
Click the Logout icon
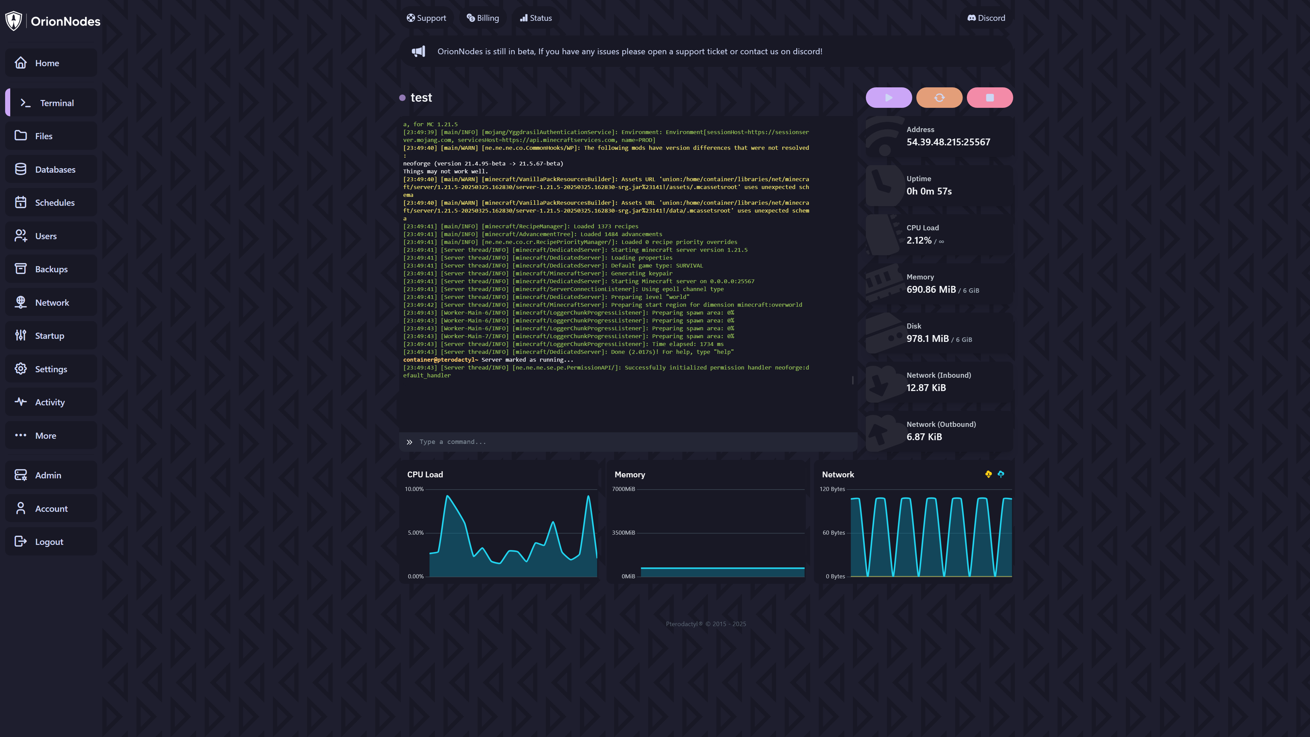(x=20, y=542)
